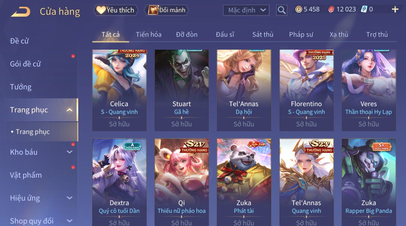Tap the gold coin balance icon
This screenshot has width=406, height=226.
point(299,9)
